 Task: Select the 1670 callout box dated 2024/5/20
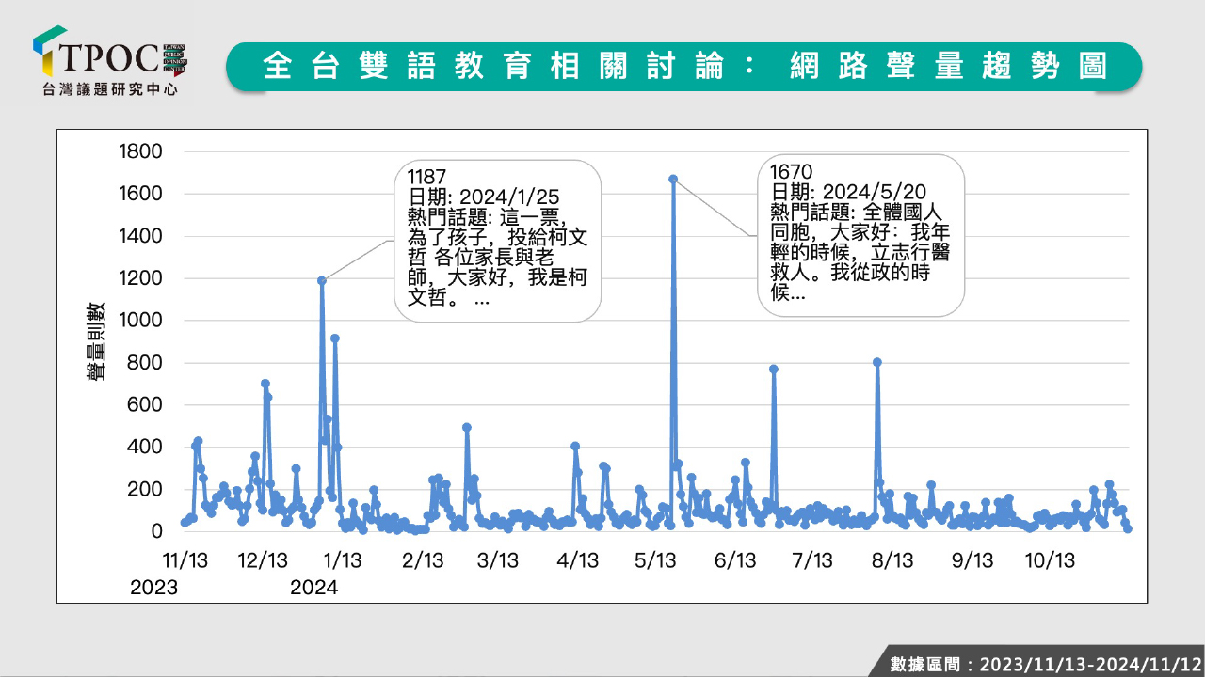click(860, 234)
